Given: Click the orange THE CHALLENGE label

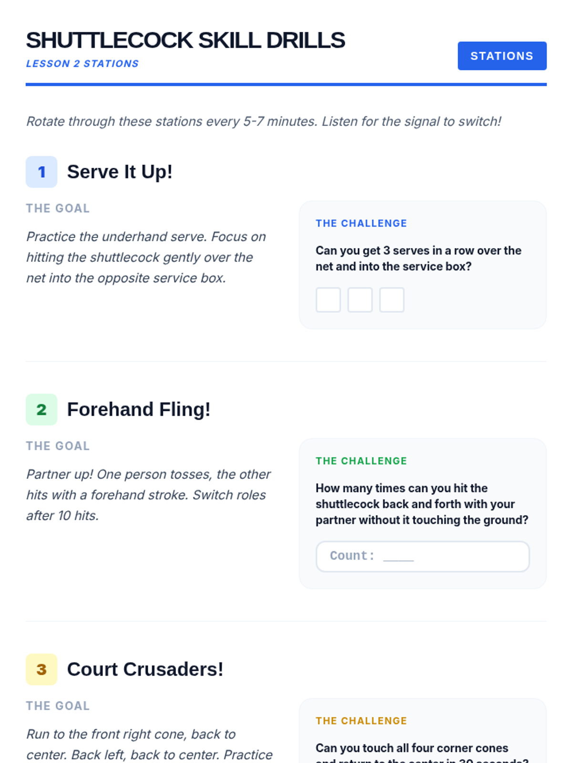Looking at the screenshot, I should 361,721.
